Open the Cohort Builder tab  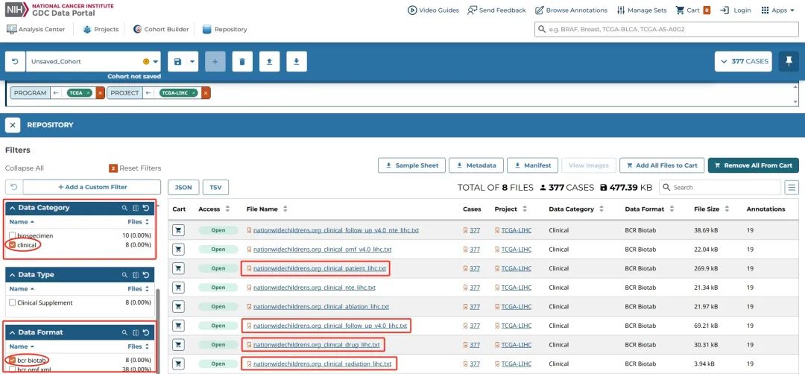(x=160, y=29)
